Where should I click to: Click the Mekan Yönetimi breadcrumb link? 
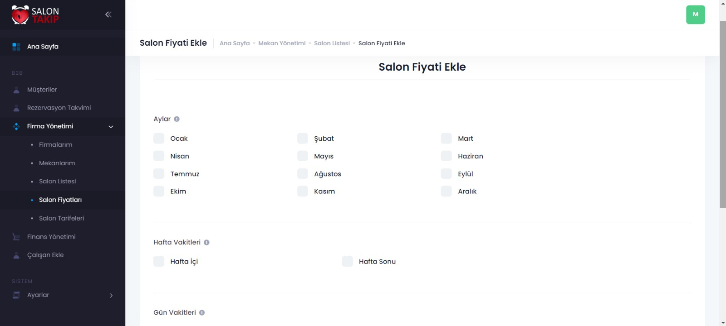coord(282,43)
